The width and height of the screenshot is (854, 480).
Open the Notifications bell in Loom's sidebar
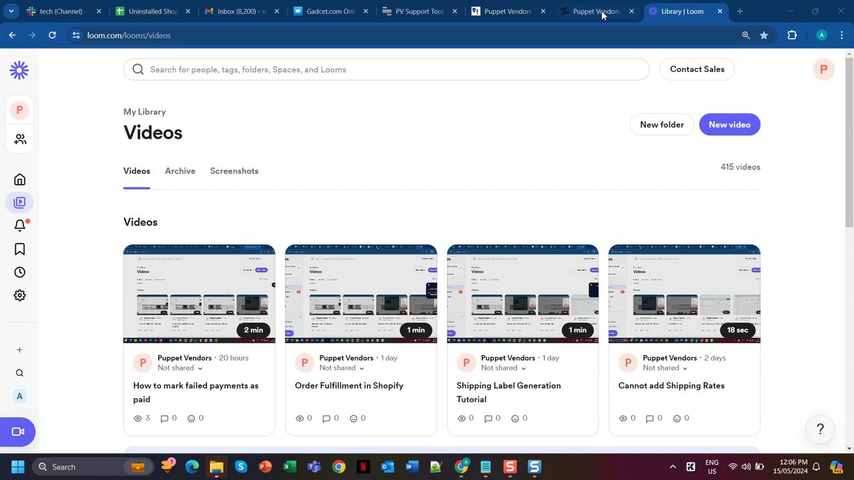[19, 225]
